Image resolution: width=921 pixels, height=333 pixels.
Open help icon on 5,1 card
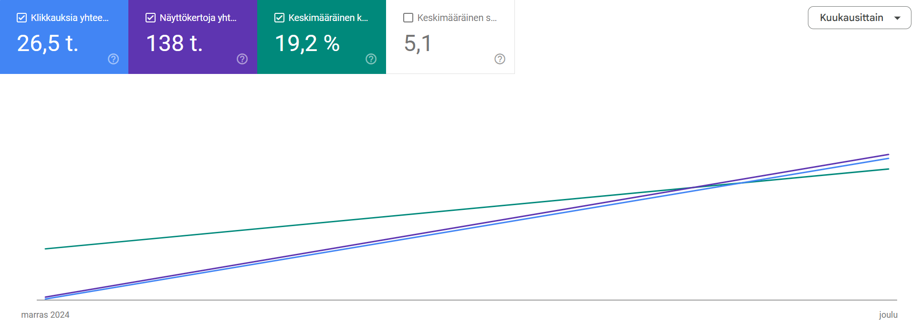point(500,59)
